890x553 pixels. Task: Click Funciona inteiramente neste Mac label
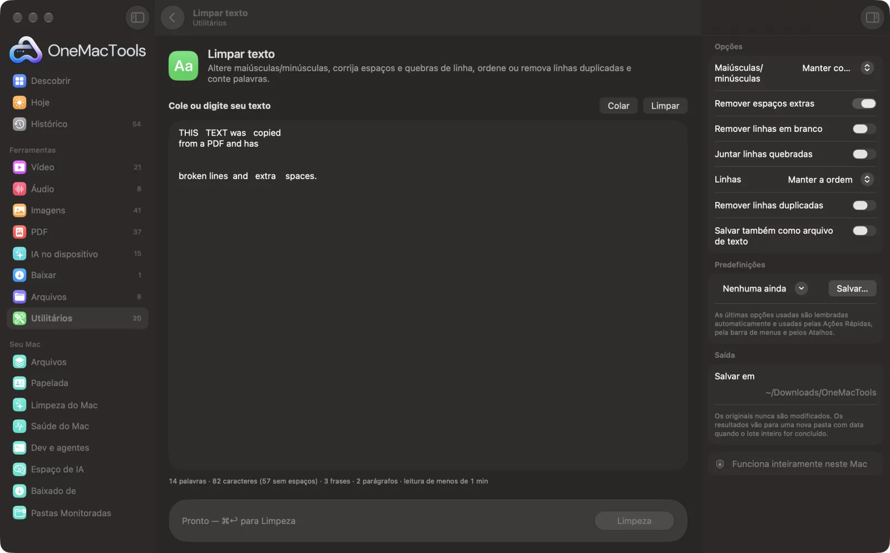799,464
